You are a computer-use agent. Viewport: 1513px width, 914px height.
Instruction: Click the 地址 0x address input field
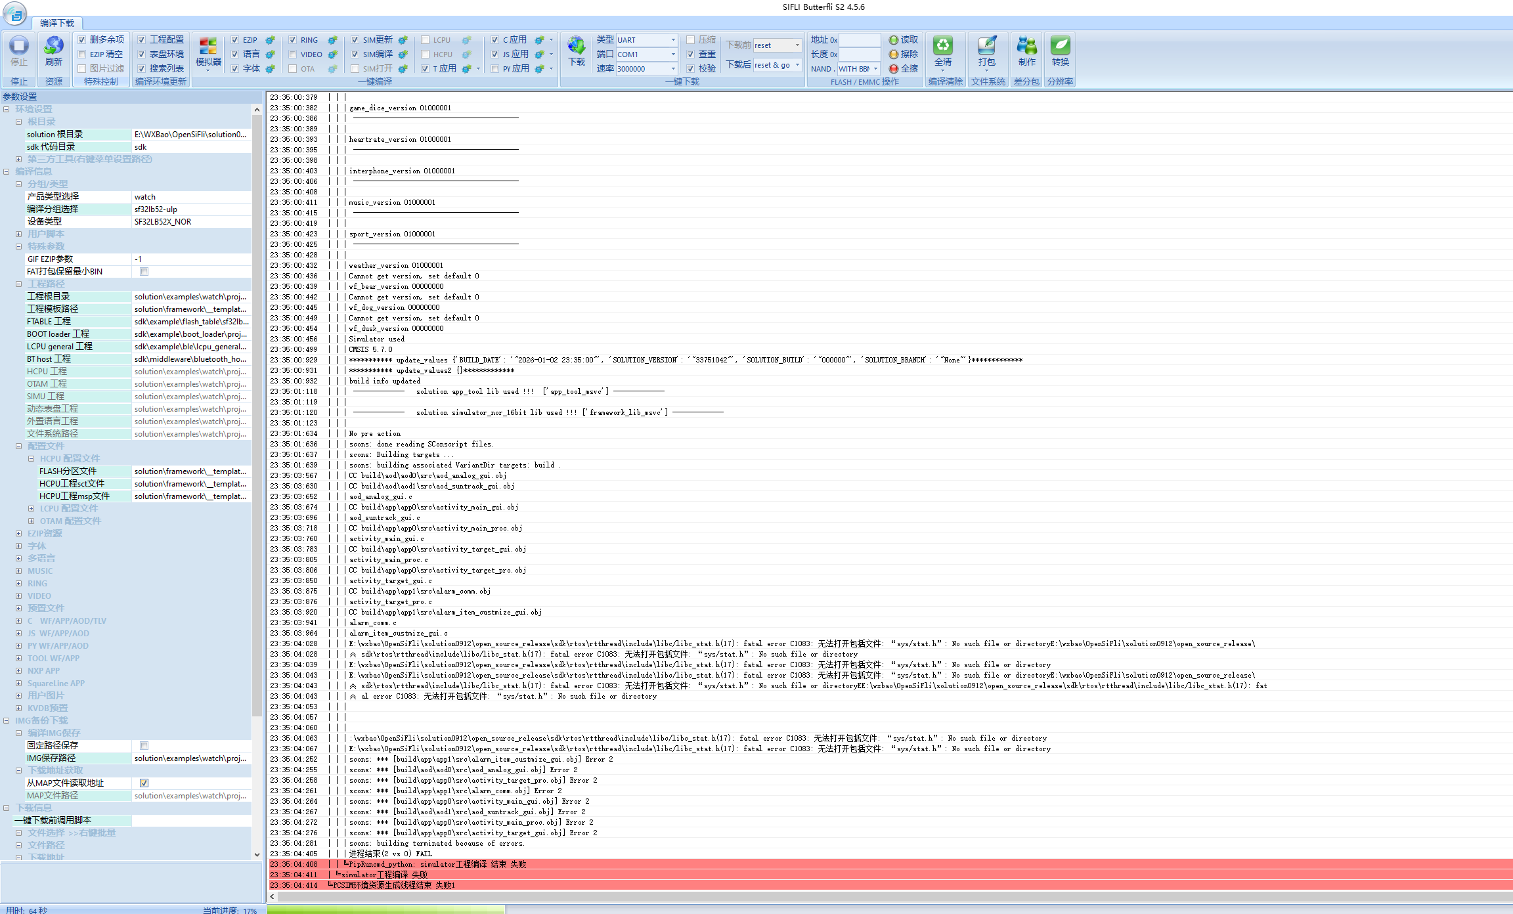point(859,40)
